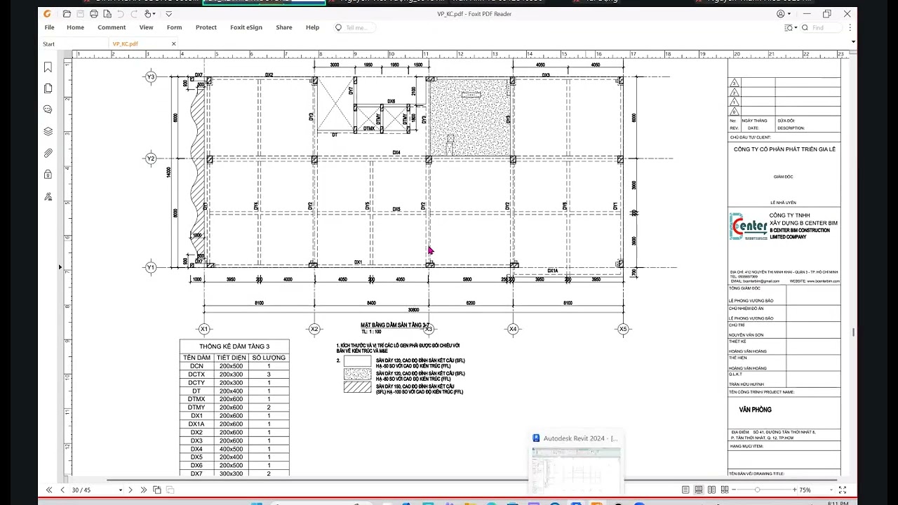Open the three-dot more options menu

[851, 27]
